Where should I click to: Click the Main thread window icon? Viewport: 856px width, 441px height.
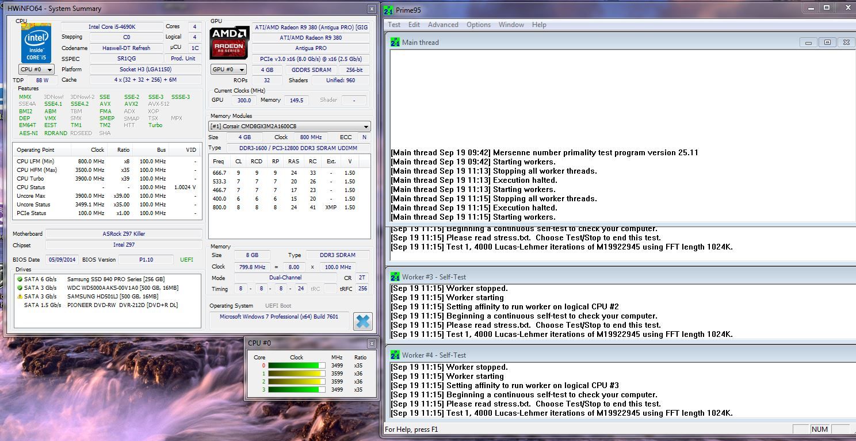pyautogui.click(x=395, y=42)
